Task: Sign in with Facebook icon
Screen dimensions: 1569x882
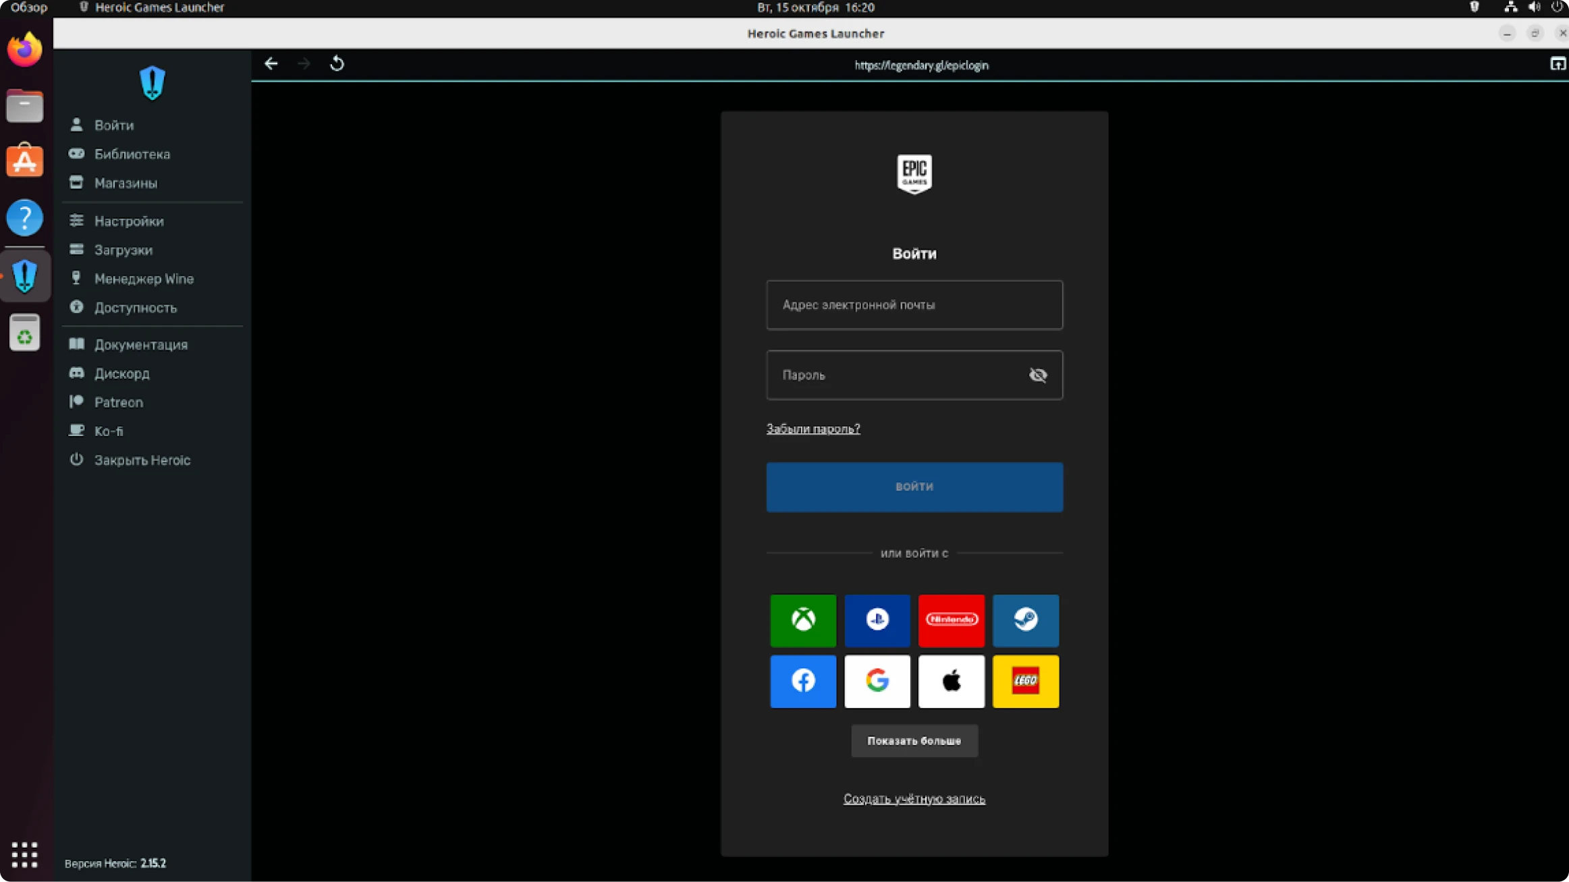Action: tap(802, 680)
